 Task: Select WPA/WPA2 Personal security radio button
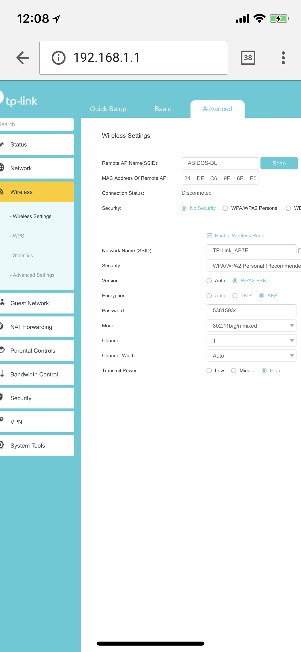tap(226, 208)
